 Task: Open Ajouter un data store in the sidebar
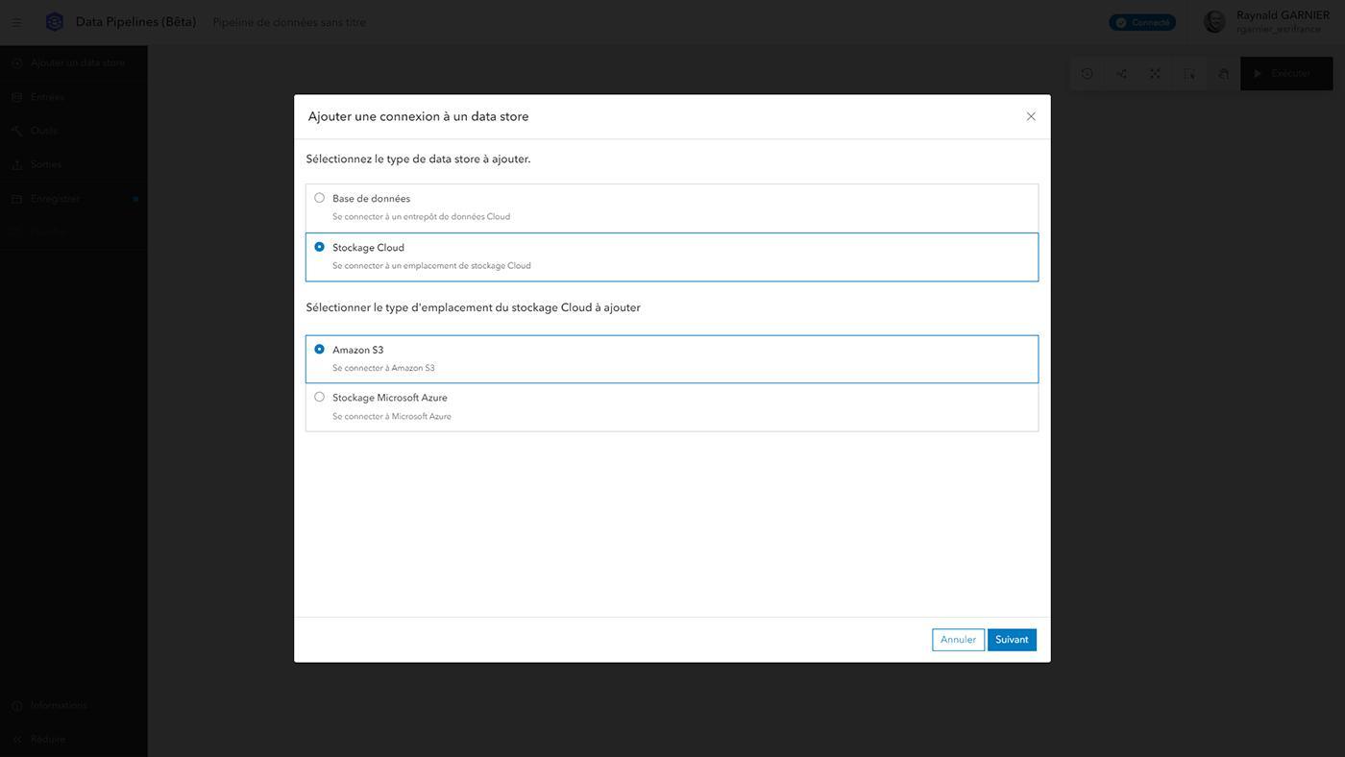[x=74, y=63]
